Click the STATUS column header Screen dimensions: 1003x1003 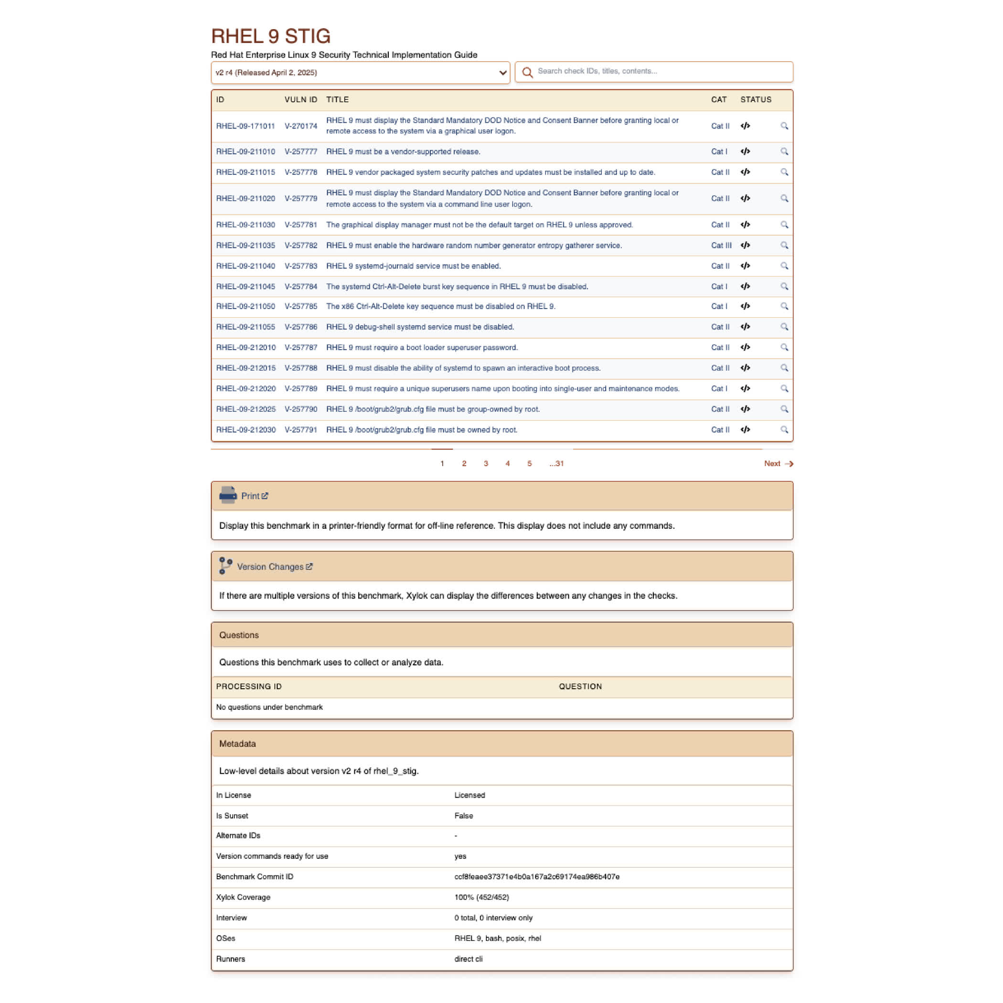pyautogui.click(x=756, y=100)
